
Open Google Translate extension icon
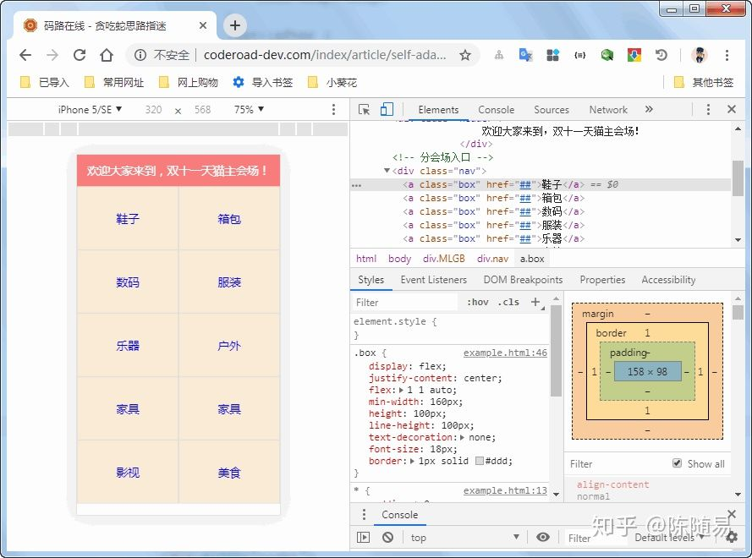tap(525, 55)
